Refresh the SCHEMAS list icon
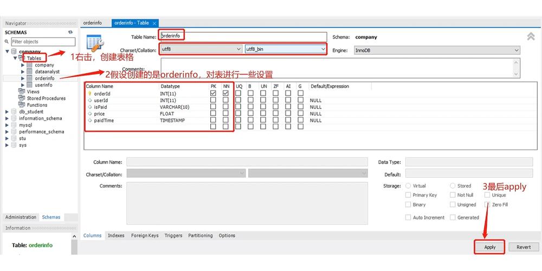The image size is (542, 271). [x=70, y=32]
